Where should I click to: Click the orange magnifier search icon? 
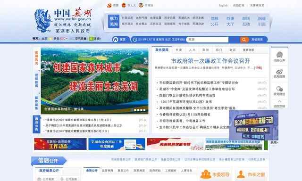tap(244, 40)
